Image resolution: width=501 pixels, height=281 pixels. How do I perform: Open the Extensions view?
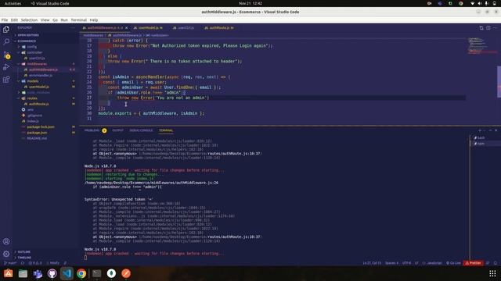pos(6,80)
